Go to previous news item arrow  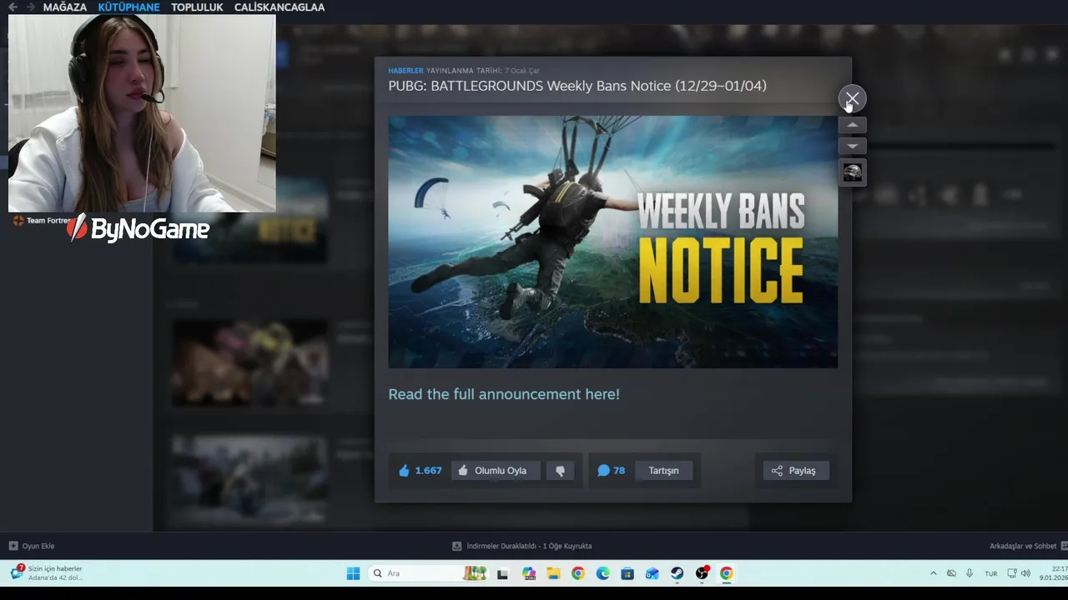[852, 125]
